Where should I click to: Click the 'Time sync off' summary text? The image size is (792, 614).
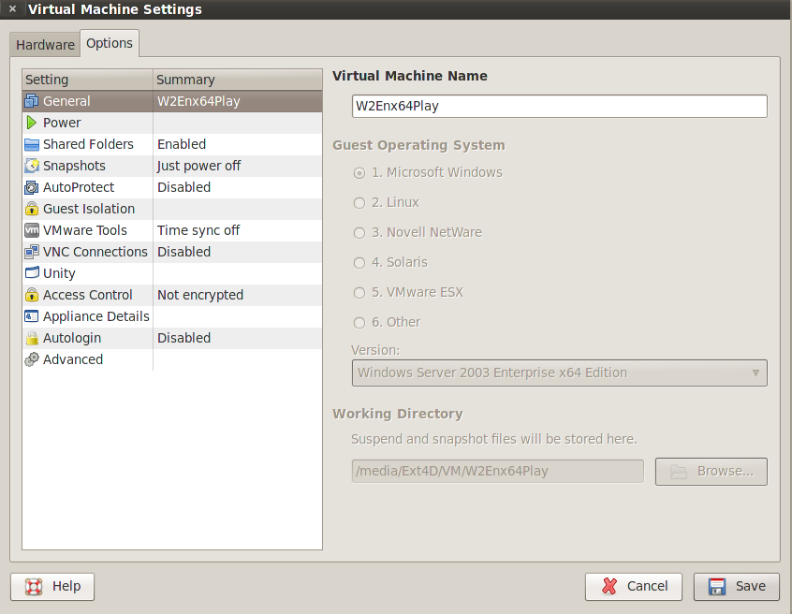point(198,230)
